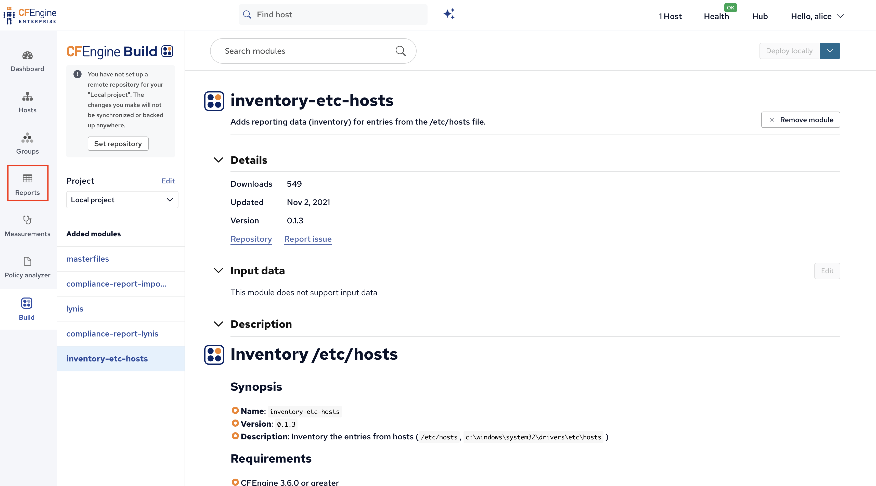This screenshot has height=486, width=876.
Task: Click the Synopsis heading
Action: point(256,387)
